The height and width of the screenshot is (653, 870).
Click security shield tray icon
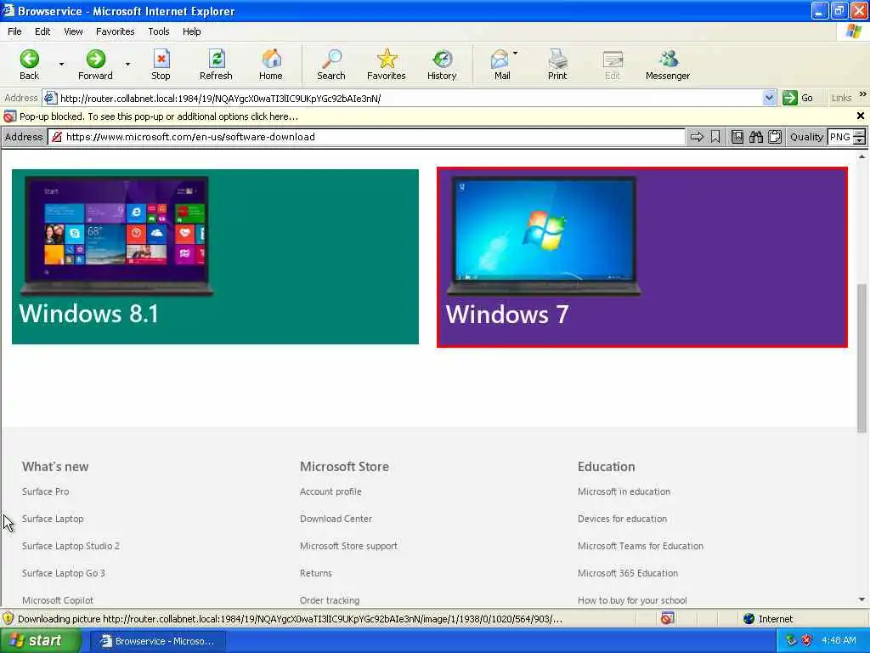(807, 641)
